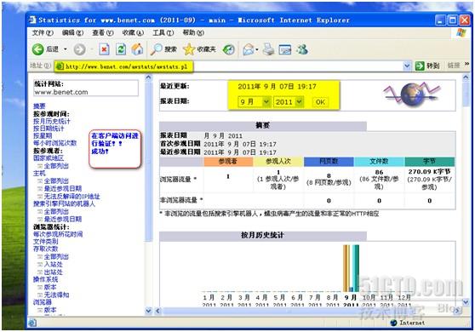Click the Print icon in toolbar
Viewport: 475px width, 332px height.
coord(268,49)
